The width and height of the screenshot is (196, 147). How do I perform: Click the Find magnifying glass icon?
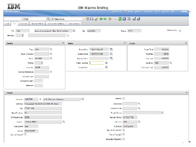tap(48, 19)
